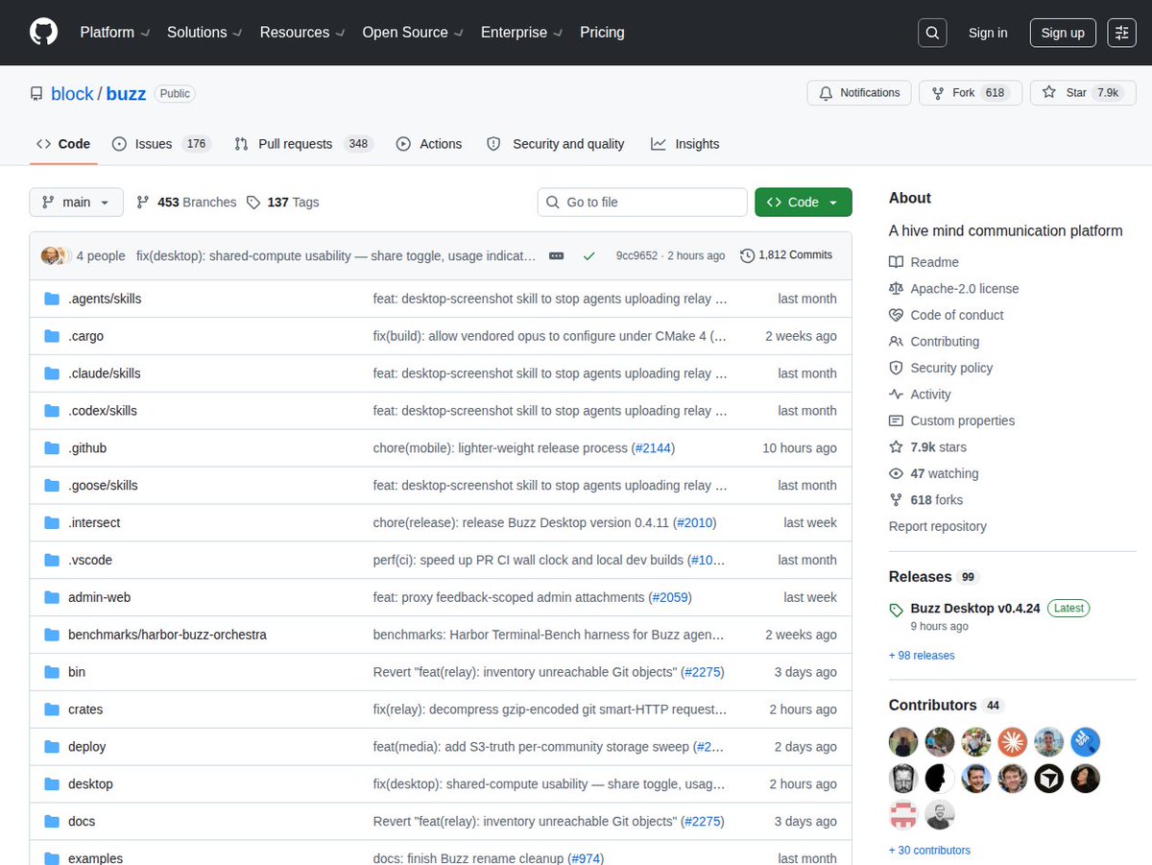This screenshot has width=1152, height=865.
Task: Open pull request #2144 link
Action: point(653,448)
